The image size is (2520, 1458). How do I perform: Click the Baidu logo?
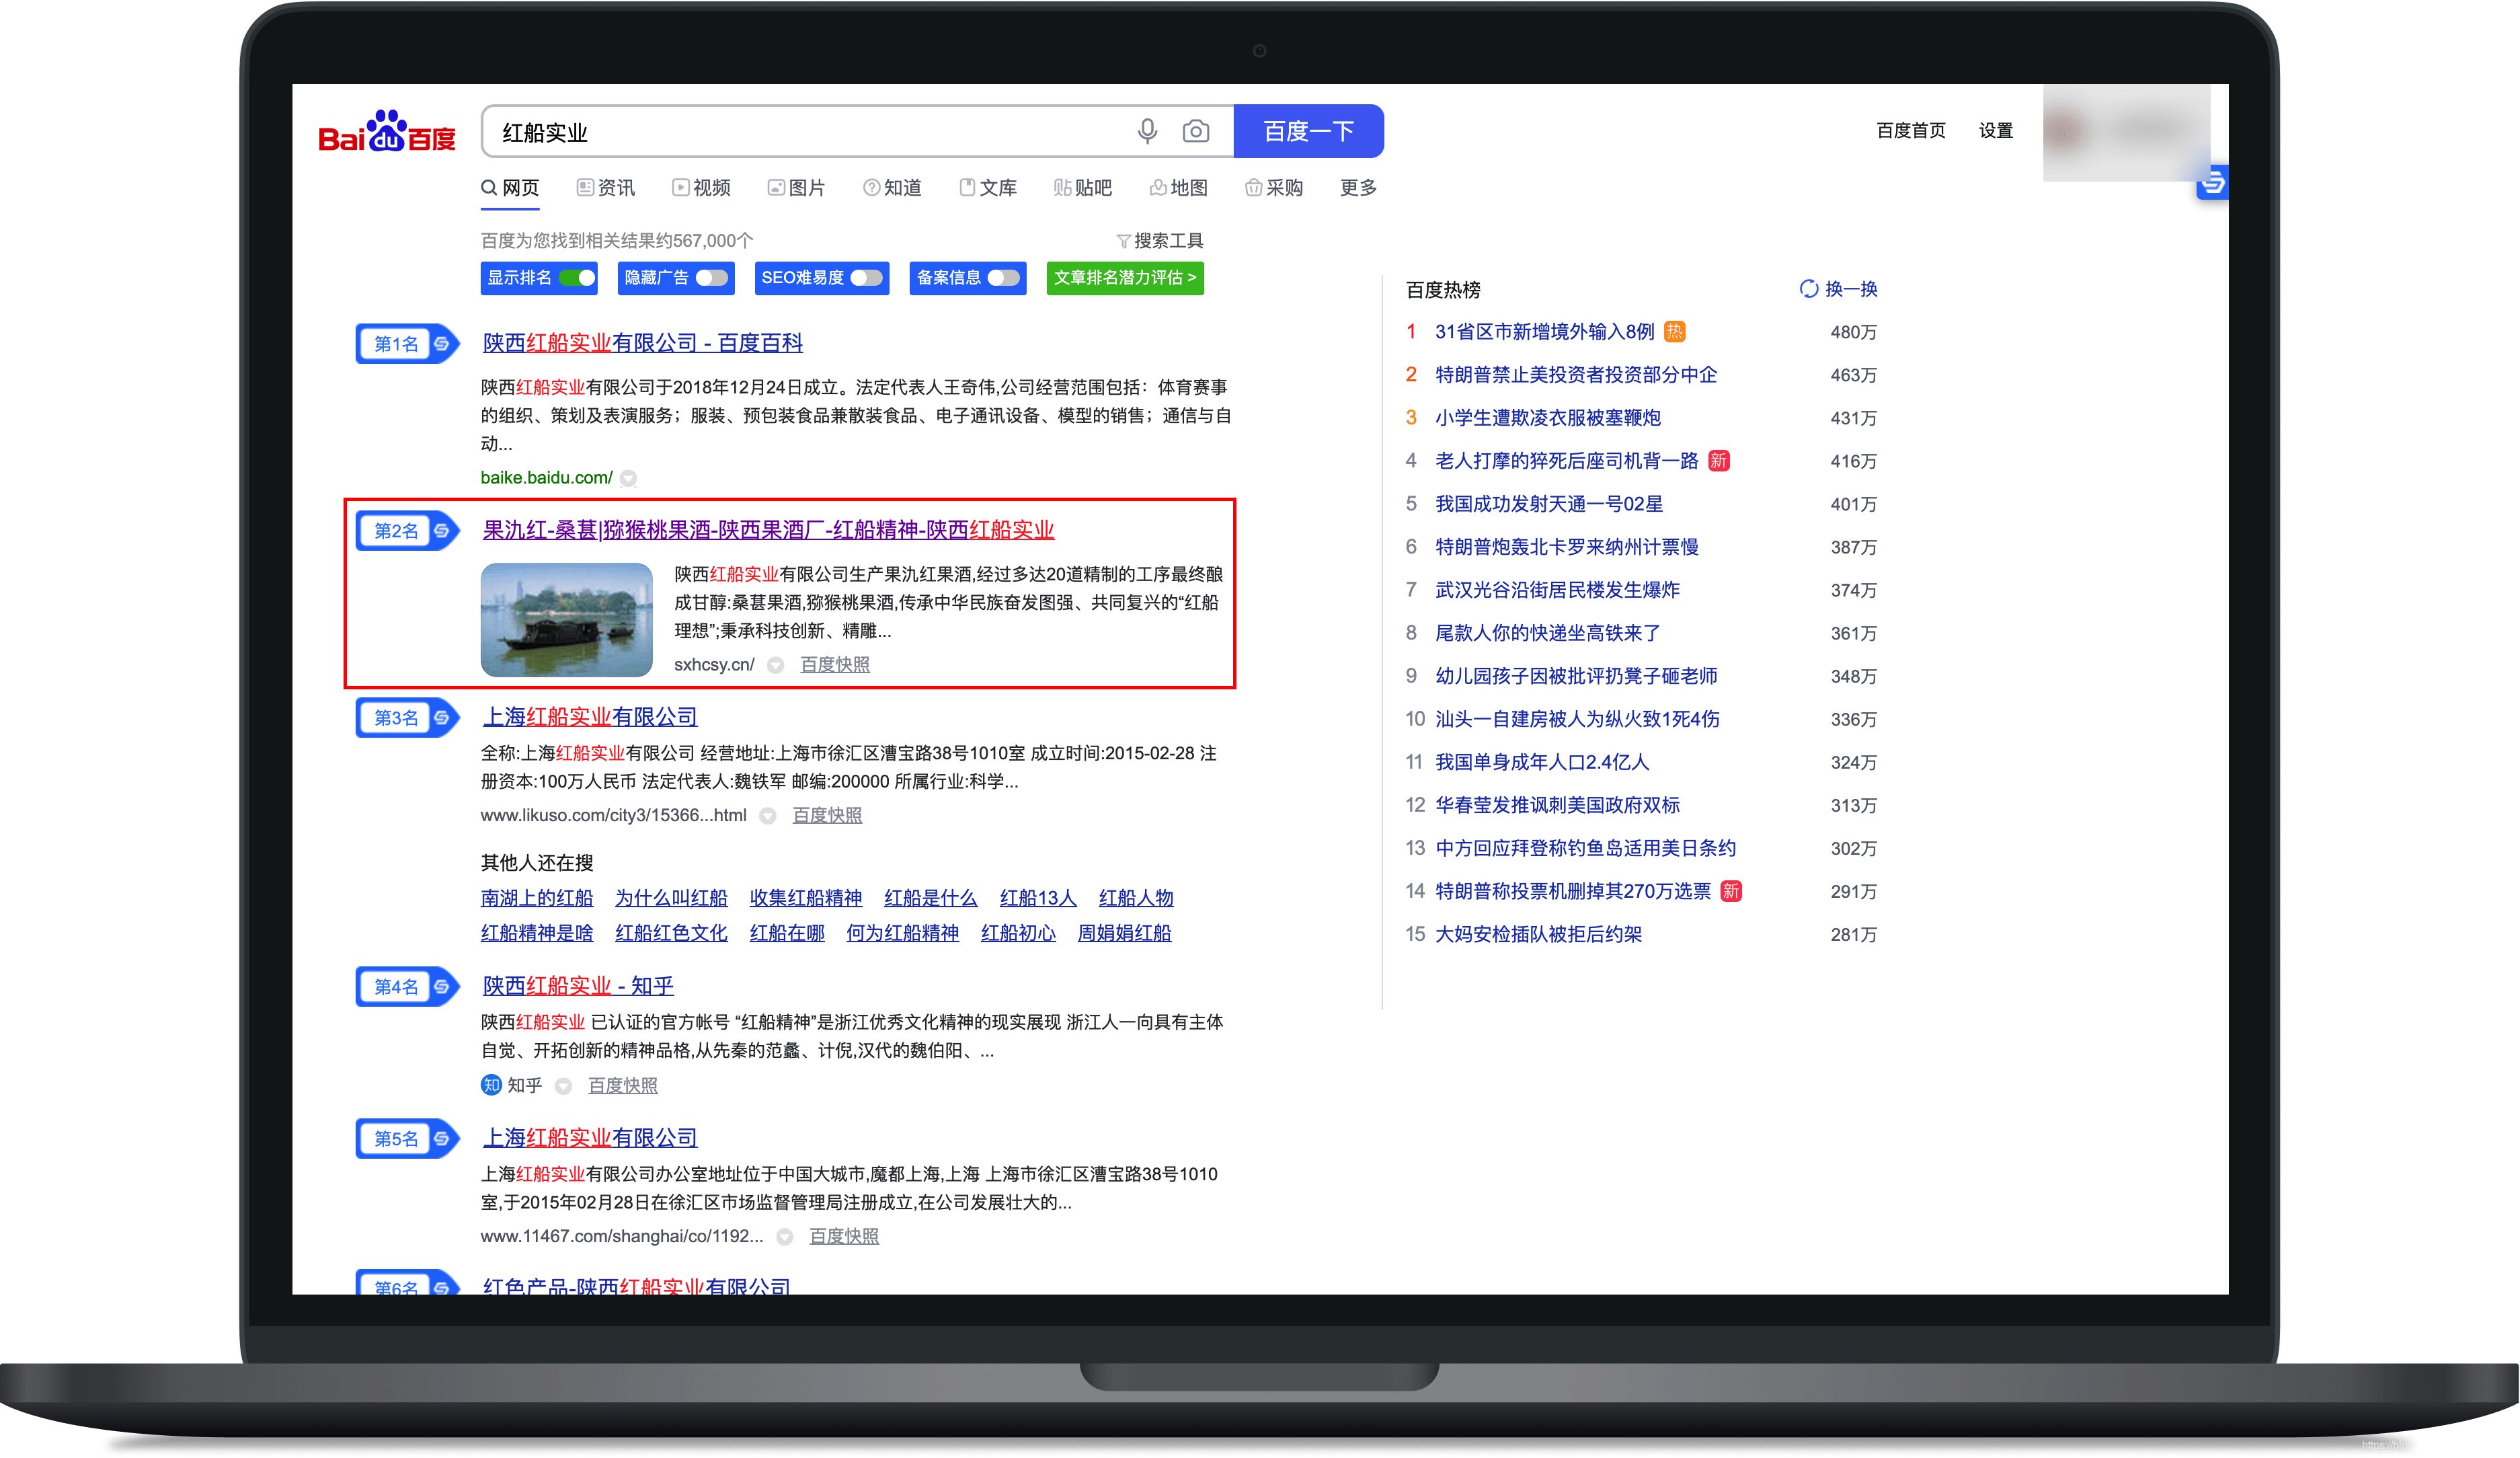(386, 131)
